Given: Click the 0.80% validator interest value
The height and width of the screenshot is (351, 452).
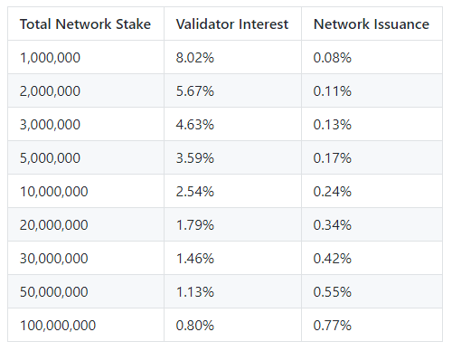Looking at the screenshot, I should point(195,326).
